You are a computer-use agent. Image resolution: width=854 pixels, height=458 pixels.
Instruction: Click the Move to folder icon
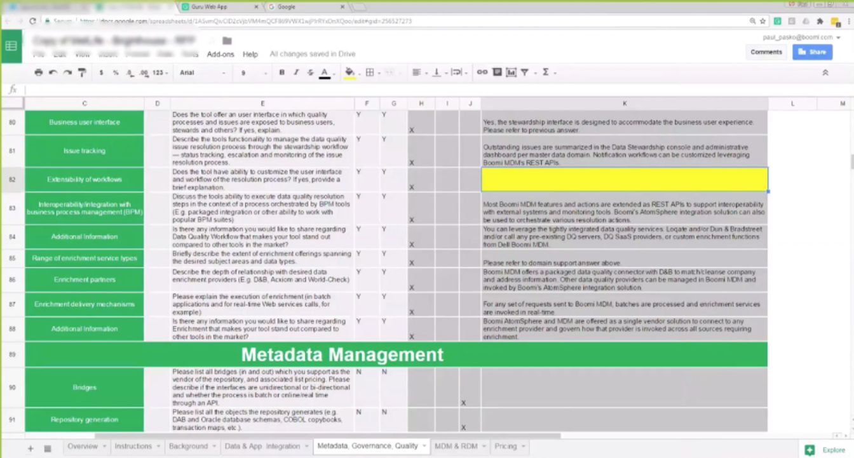[x=227, y=41]
